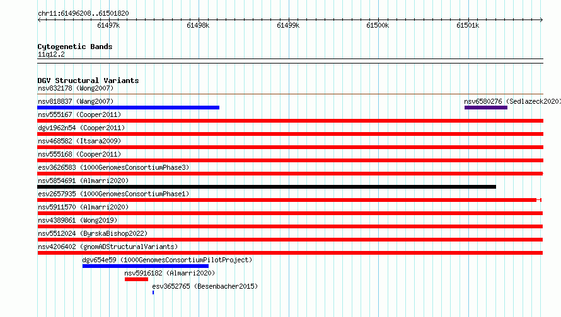Screen dimensions: 561x317
Task: Click the 61497k ruler tick label
Action: point(108,25)
